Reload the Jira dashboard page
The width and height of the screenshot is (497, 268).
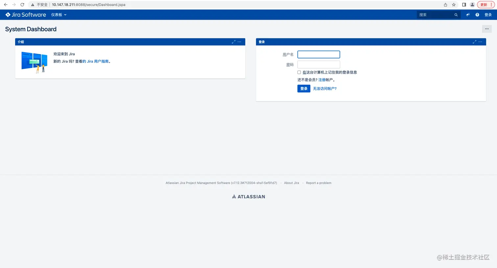(22, 5)
